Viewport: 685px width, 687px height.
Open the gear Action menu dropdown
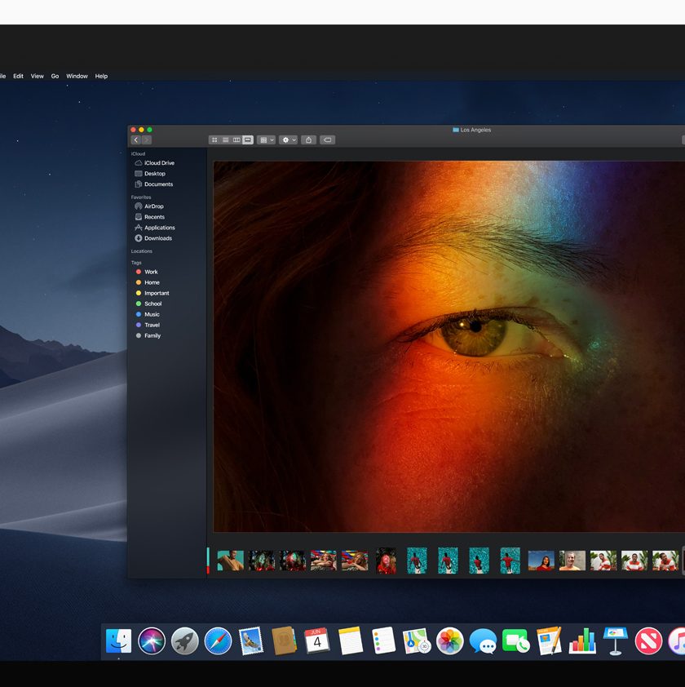pyautogui.click(x=288, y=140)
